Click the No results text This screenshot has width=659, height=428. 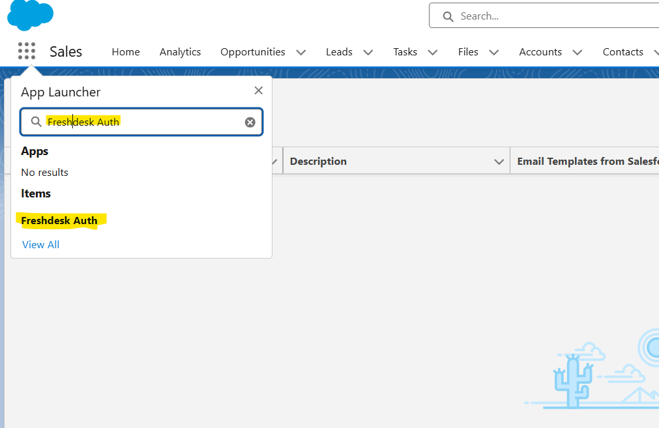tap(44, 172)
